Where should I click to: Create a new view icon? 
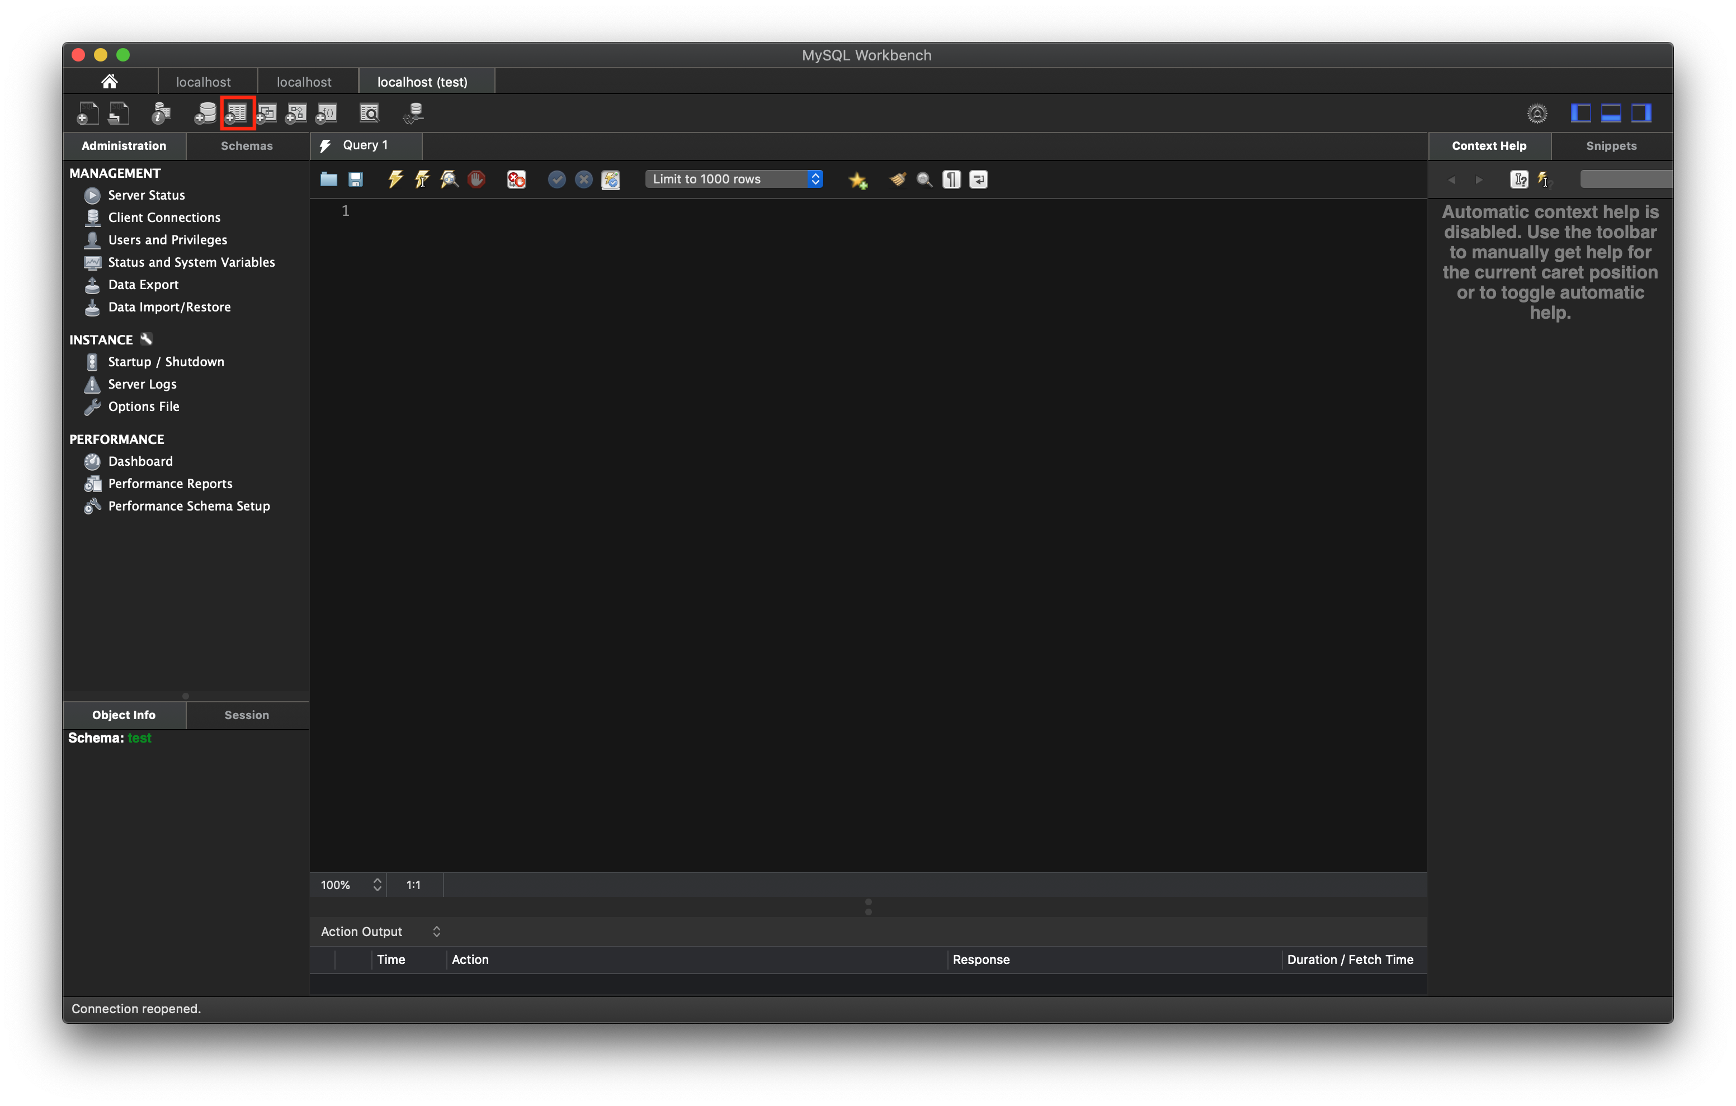click(x=267, y=113)
